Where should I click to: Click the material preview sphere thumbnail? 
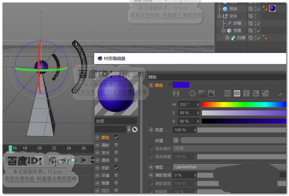(x=116, y=93)
